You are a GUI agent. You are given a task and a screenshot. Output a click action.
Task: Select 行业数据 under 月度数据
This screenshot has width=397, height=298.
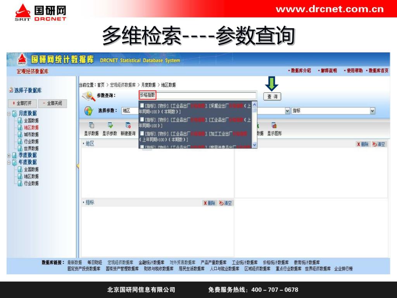[31, 141]
